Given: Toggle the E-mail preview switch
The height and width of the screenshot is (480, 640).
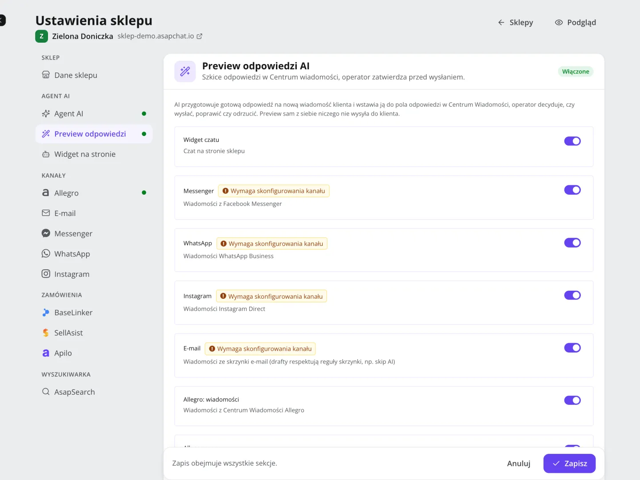Looking at the screenshot, I should pyautogui.click(x=572, y=348).
